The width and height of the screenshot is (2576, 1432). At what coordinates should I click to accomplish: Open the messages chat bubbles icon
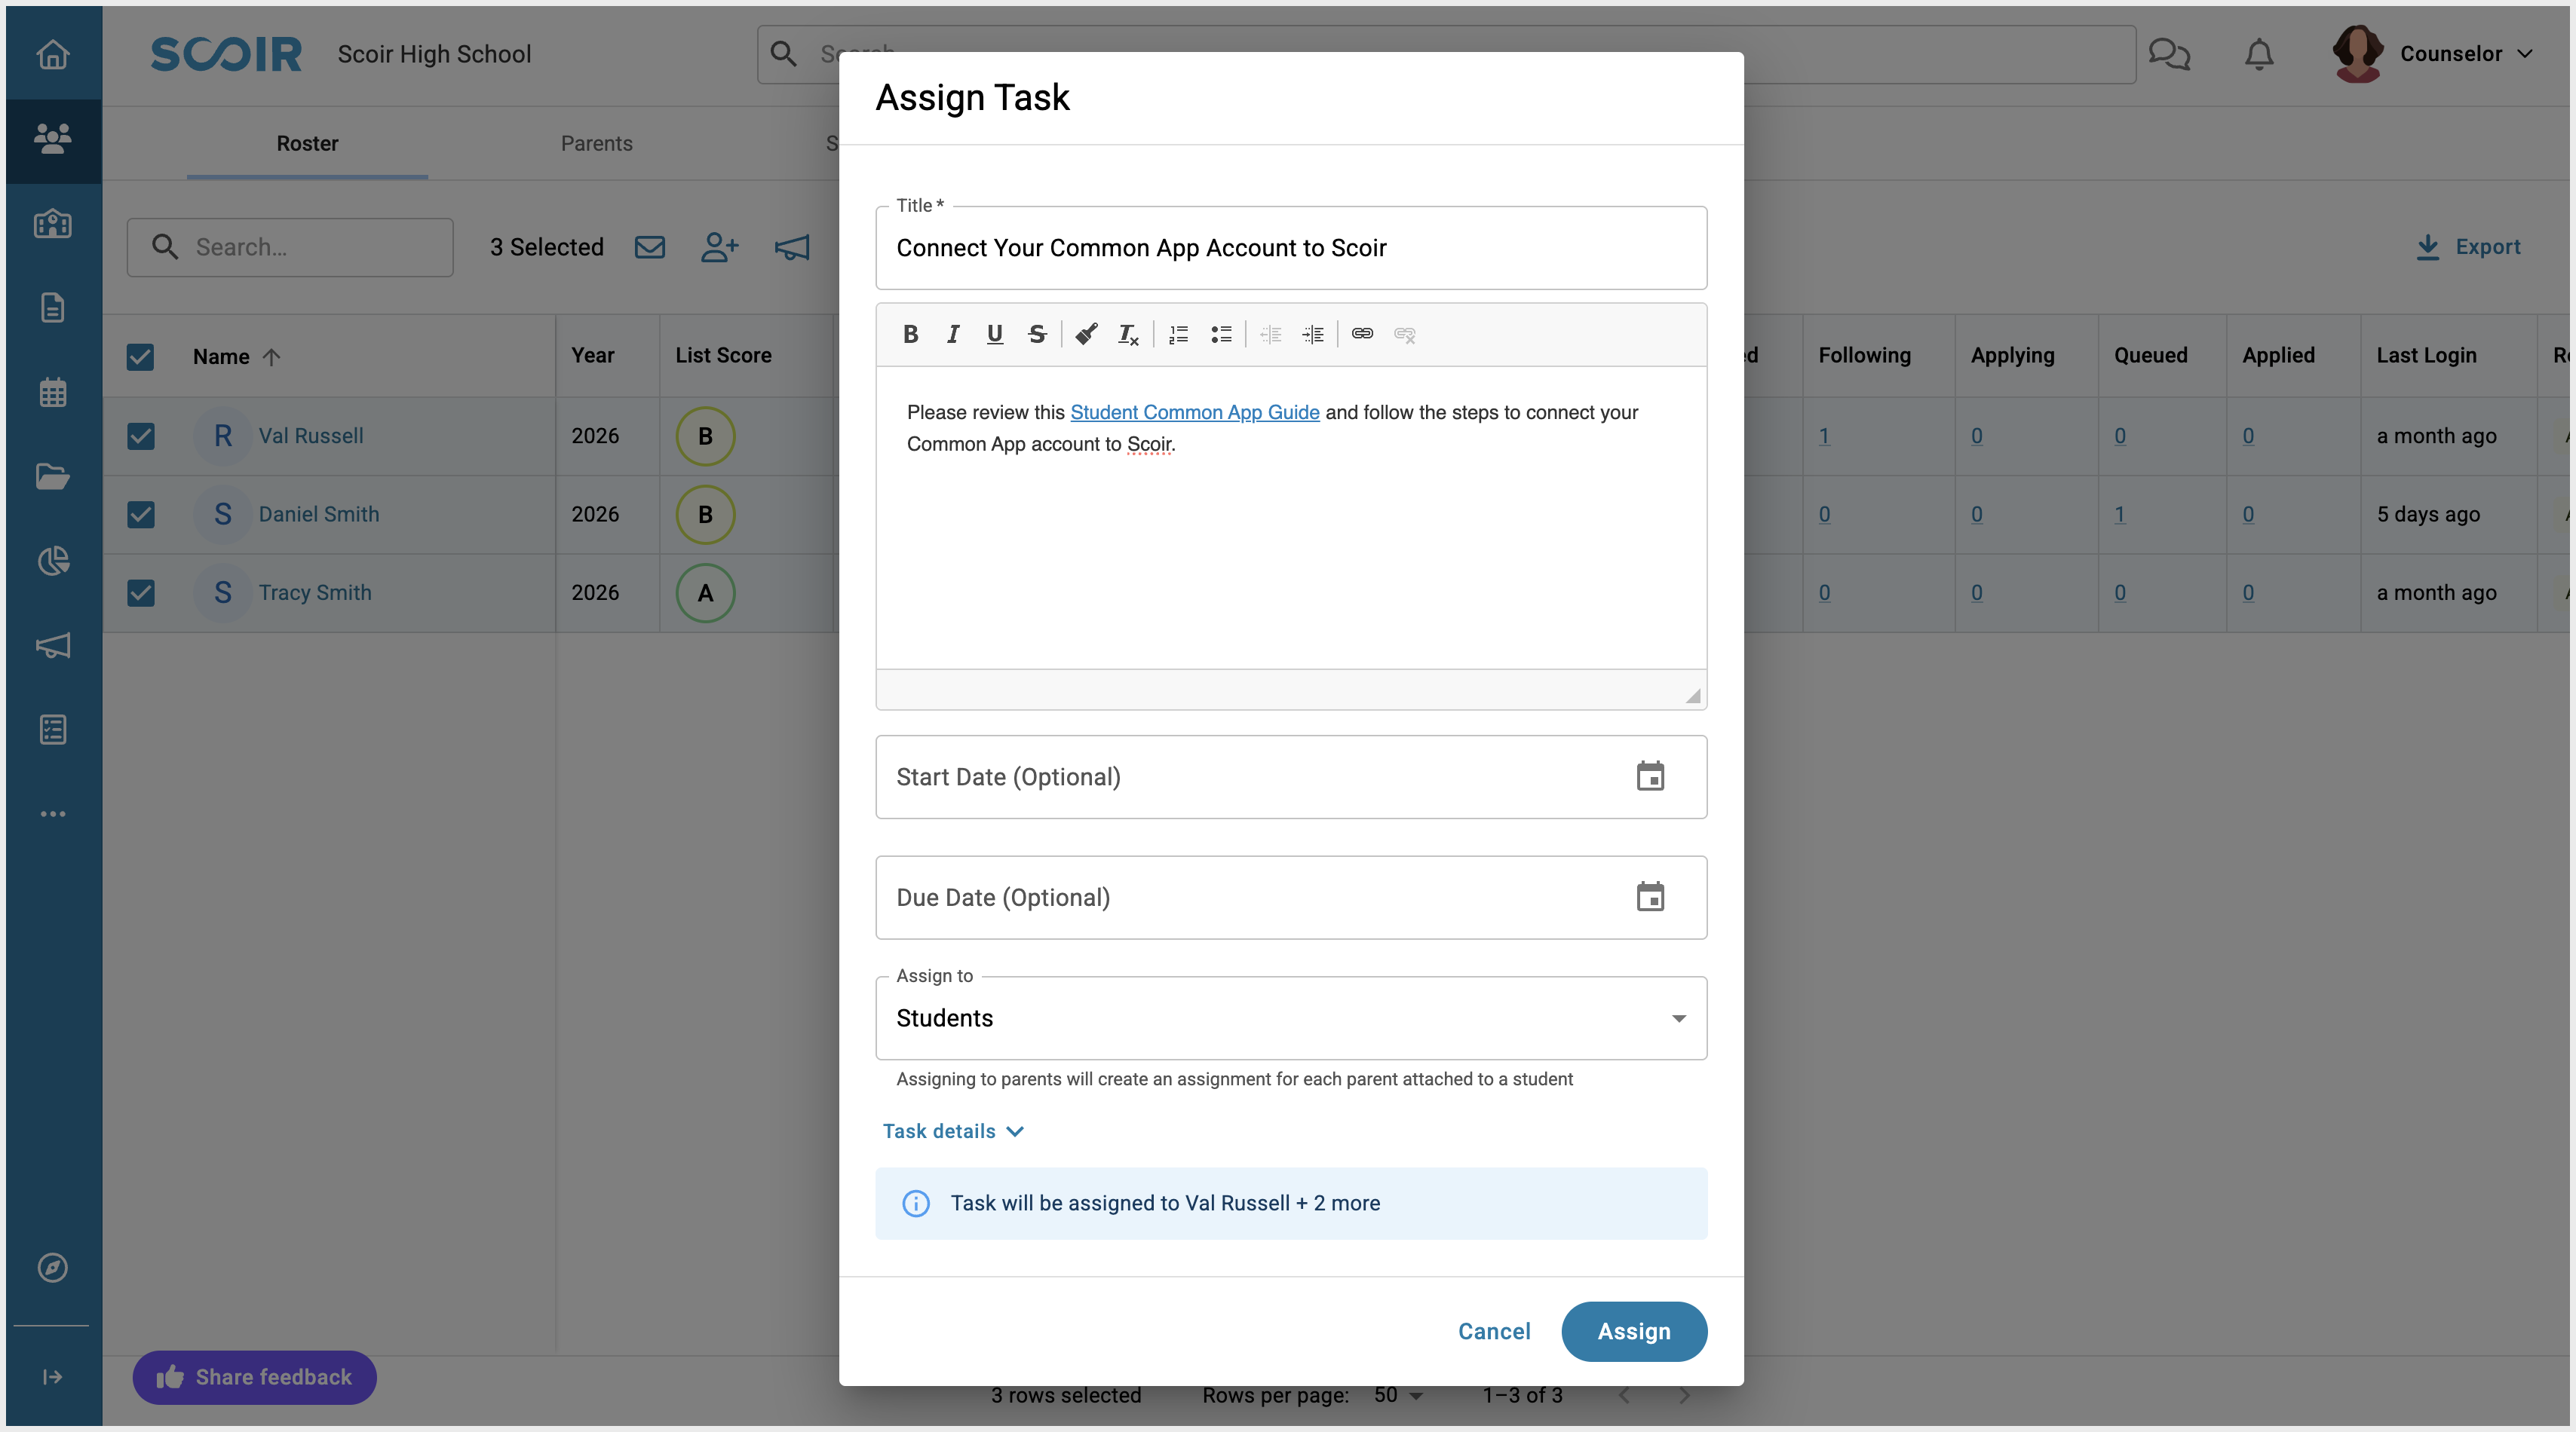2169,54
